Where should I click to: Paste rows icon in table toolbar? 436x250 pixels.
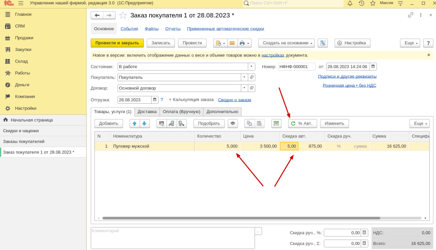[259, 124]
